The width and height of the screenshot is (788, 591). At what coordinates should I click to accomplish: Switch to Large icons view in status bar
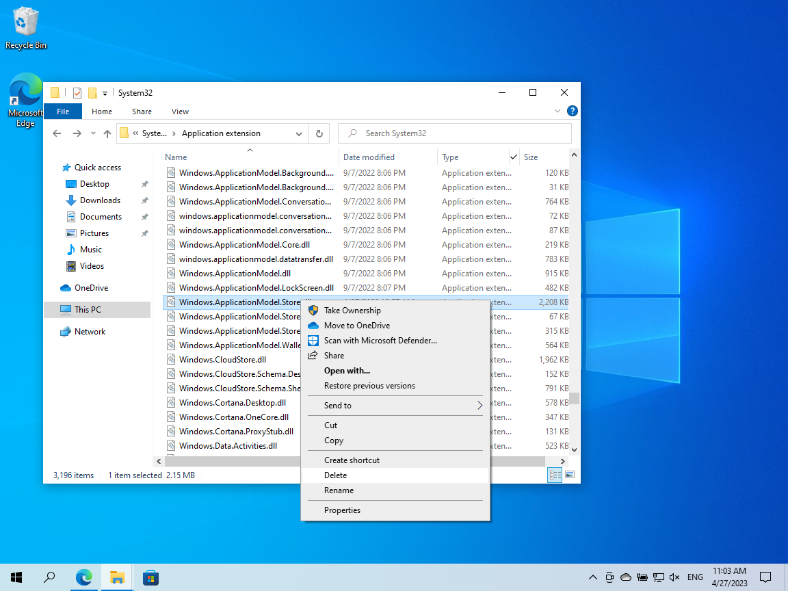(570, 475)
